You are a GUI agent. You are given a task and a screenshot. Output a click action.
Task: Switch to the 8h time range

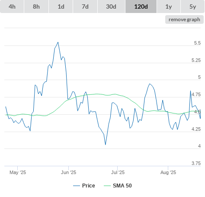pos(36,6)
